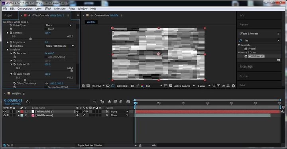Click the Reset Exposure icon
Image resolution: width=287 pixels, height=149 pixels.
pos(233,86)
